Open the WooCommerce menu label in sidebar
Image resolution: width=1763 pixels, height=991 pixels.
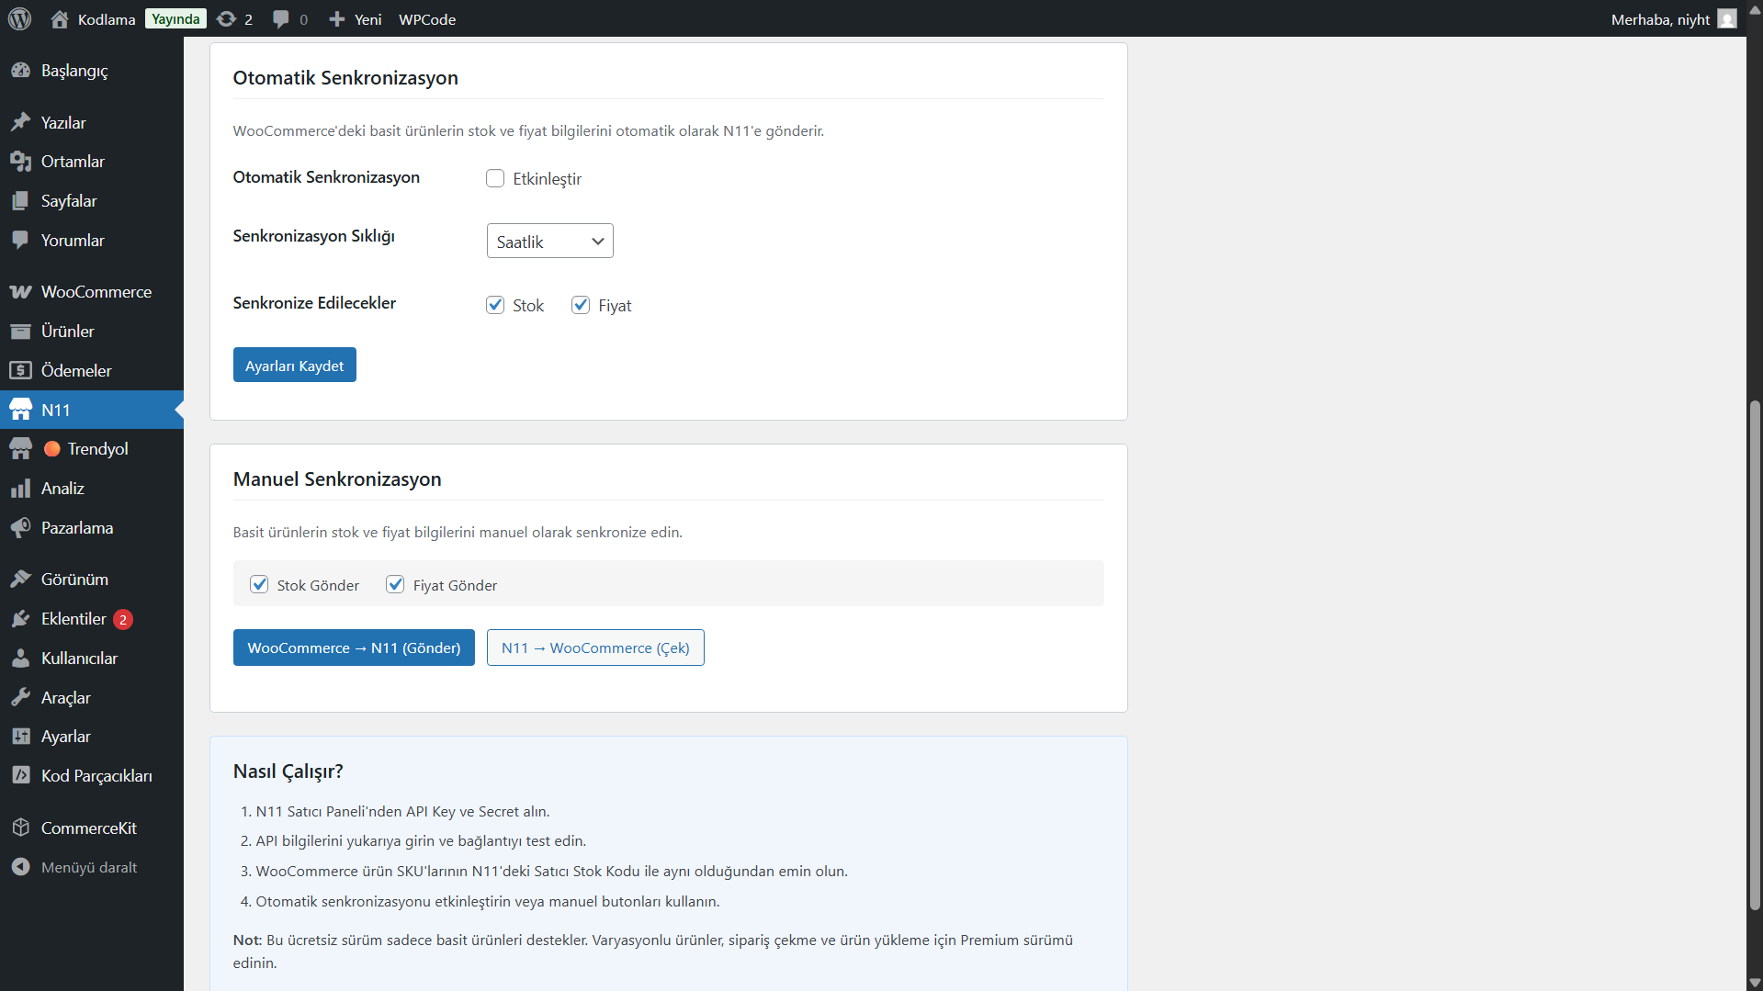coord(96,292)
